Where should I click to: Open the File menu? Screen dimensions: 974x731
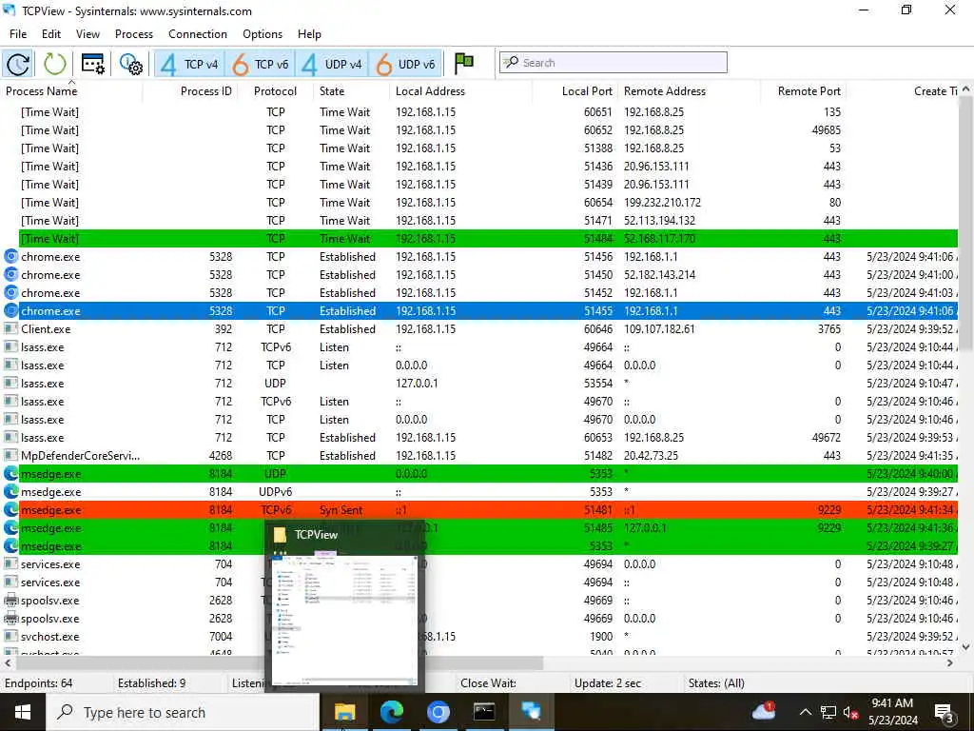[x=18, y=34]
